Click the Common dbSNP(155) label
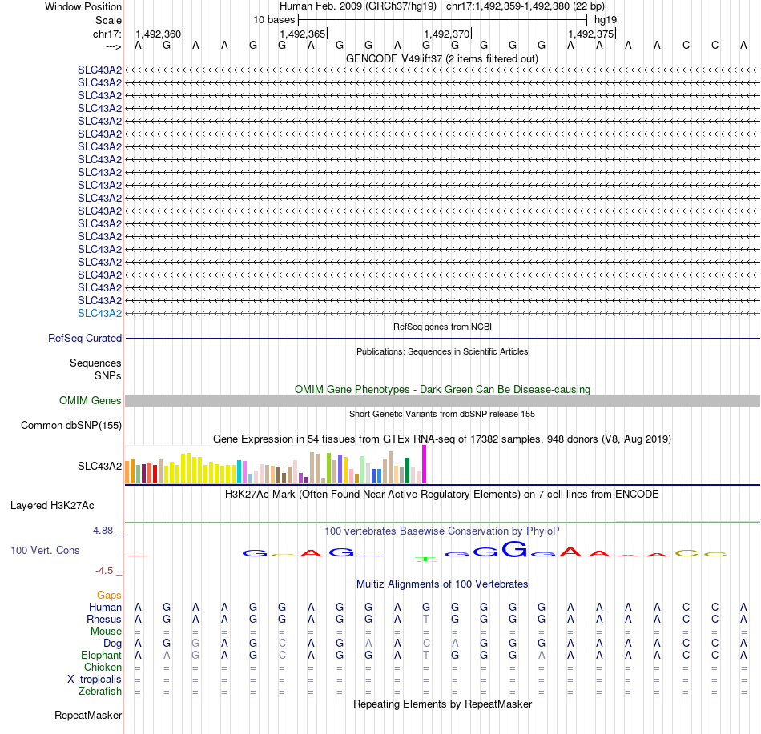The height and width of the screenshot is (734, 761). [x=70, y=425]
